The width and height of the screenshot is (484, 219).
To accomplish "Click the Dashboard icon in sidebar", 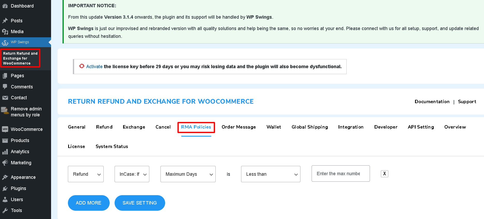I will 5,6.
